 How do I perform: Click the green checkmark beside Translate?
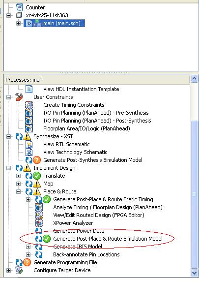[x=37, y=176]
